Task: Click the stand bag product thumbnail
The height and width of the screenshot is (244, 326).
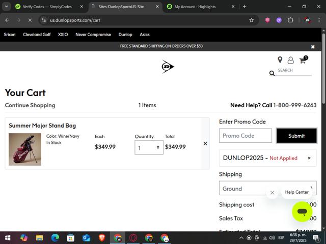Action: tap(25, 149)
